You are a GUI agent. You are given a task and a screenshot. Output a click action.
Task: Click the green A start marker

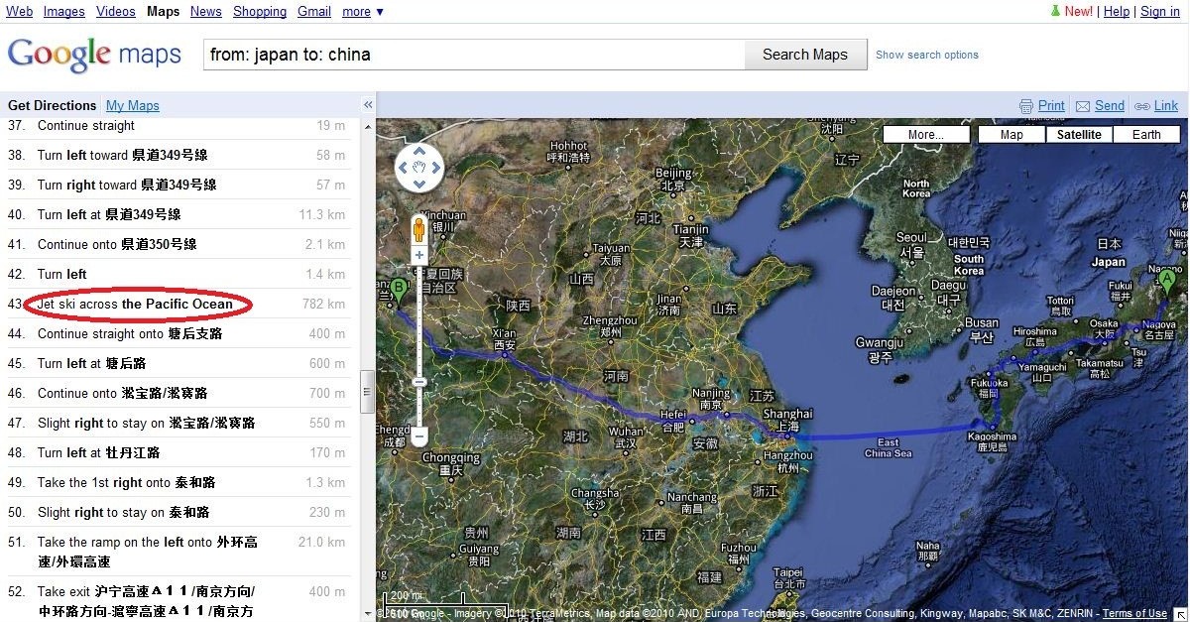click(1167, 284)
